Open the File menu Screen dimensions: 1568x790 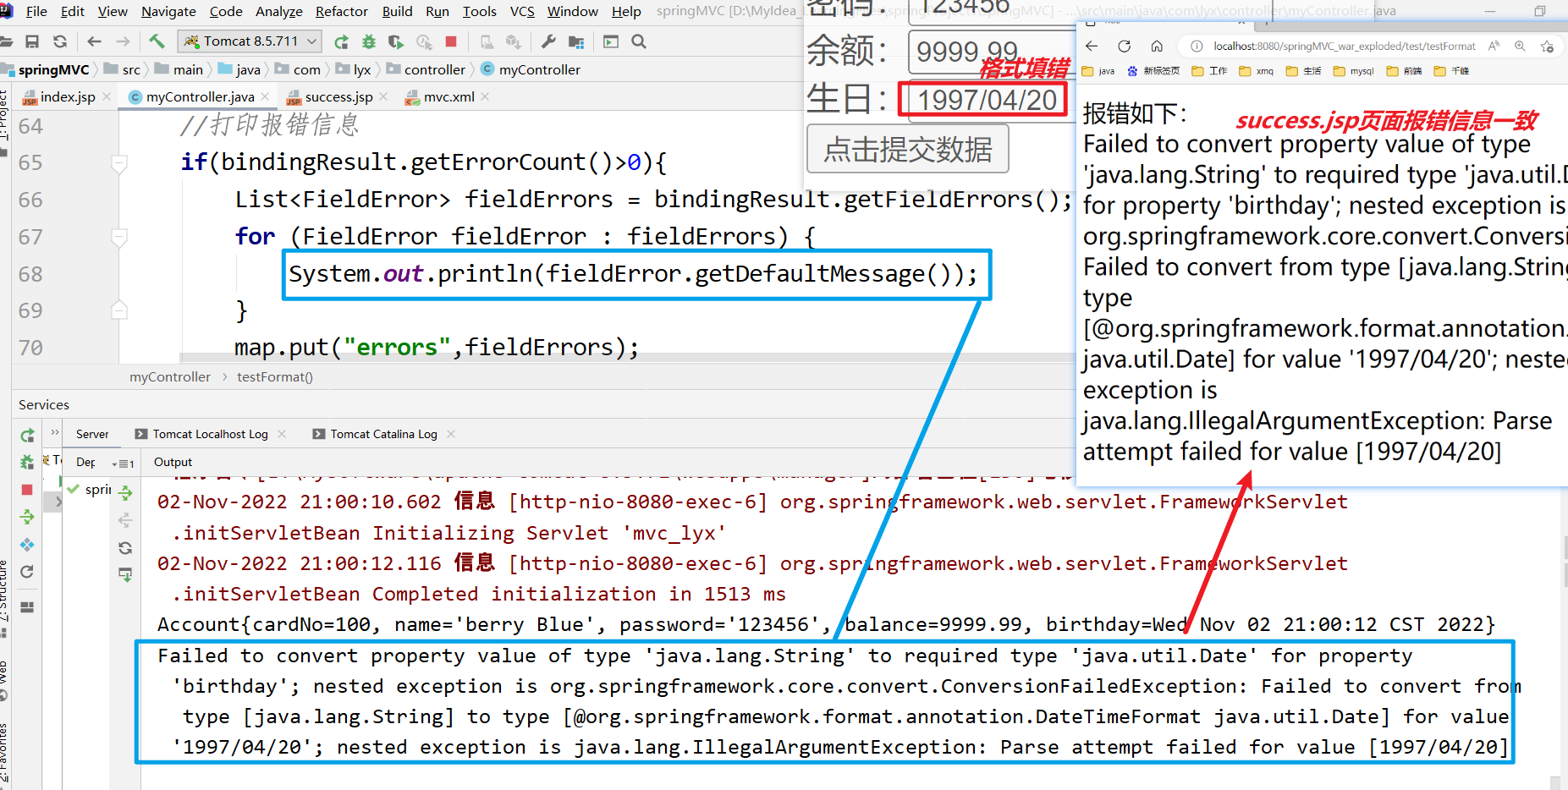click(36, 11)
